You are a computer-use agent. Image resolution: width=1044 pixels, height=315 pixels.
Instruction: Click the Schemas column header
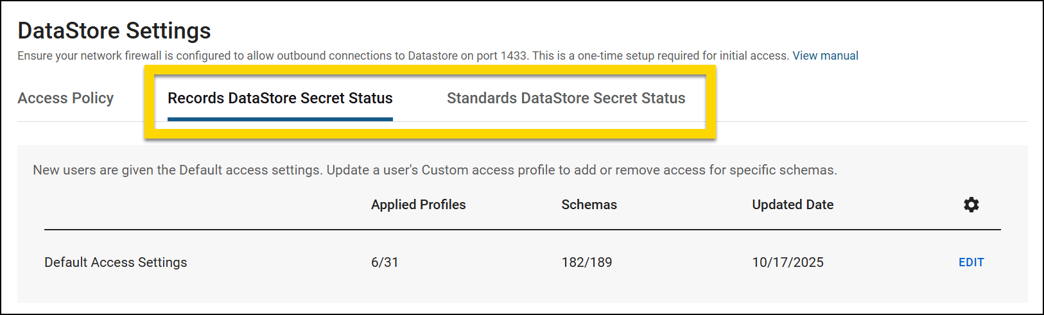coord(589,205)
